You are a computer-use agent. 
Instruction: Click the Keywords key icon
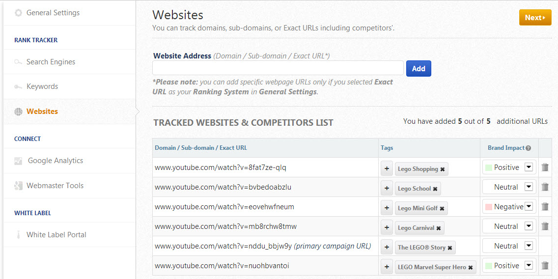[18, 87]
